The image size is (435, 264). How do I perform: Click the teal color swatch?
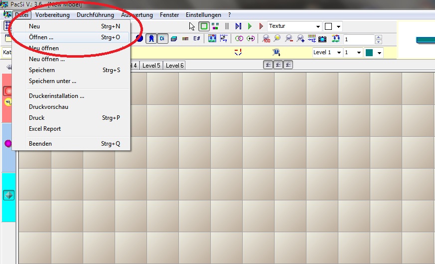pyautogui.click(x=369, y=53)
